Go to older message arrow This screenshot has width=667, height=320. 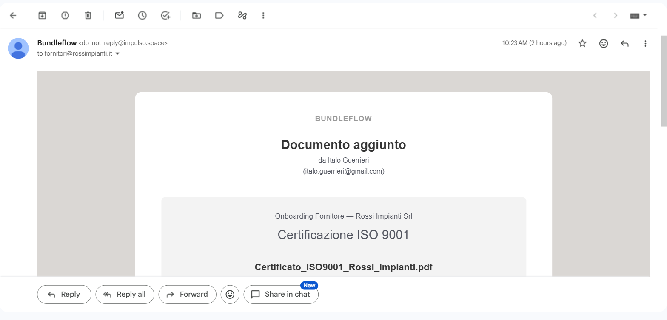[x=616, y=16]
